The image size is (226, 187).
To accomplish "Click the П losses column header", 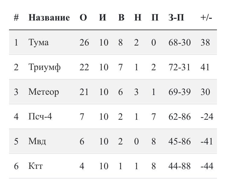I will coord(155,17).
